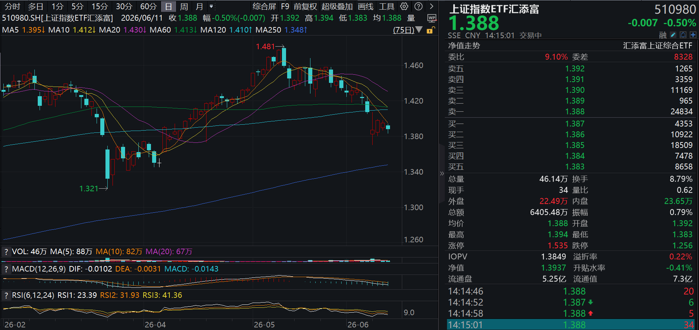
Task: Click the WP monitor icon
Action: (x=431, y=18)
